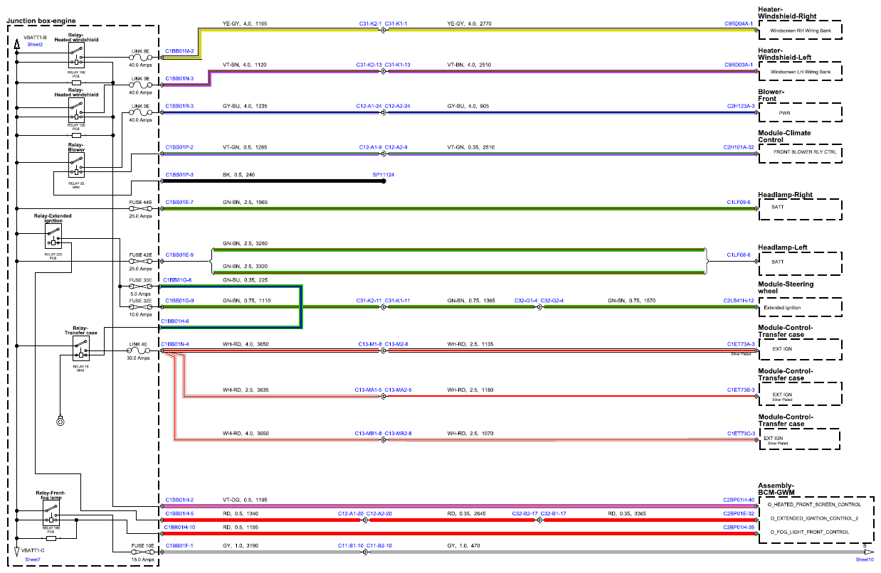The width and height of the screenshot is (881, 573).
Task: Click connector link C2BP01H-39
Action: [x=739, y=528]
